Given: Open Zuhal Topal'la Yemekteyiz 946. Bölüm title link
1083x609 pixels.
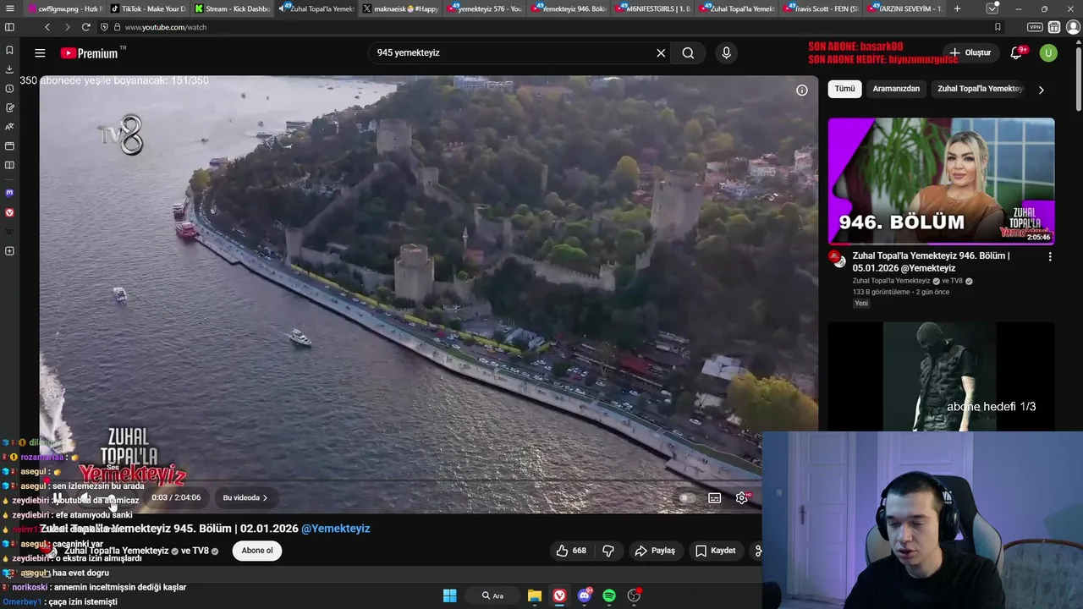Looking at the screenshot, I should [x=931, y=261].
